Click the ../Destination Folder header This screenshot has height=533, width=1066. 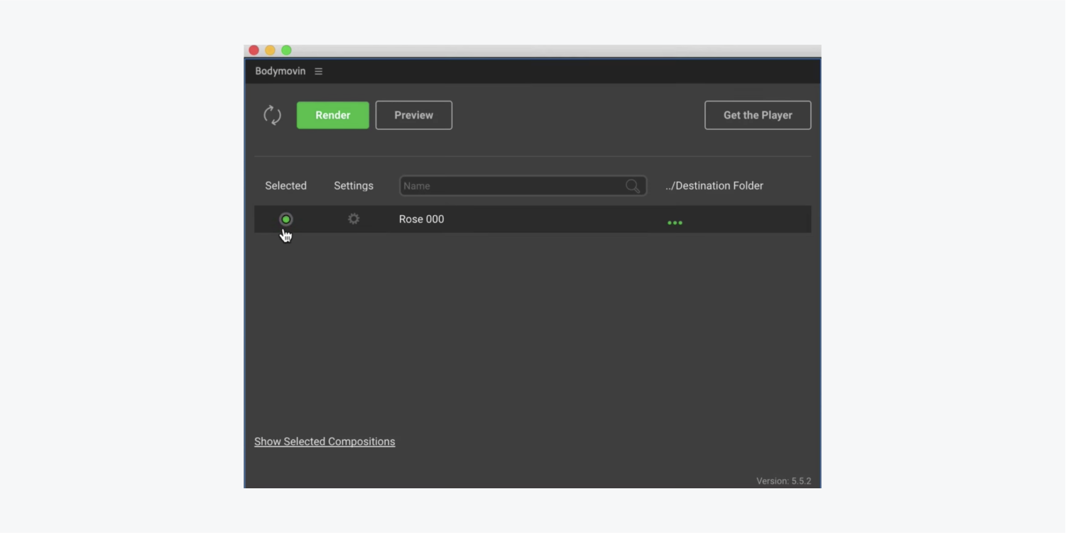714,186
